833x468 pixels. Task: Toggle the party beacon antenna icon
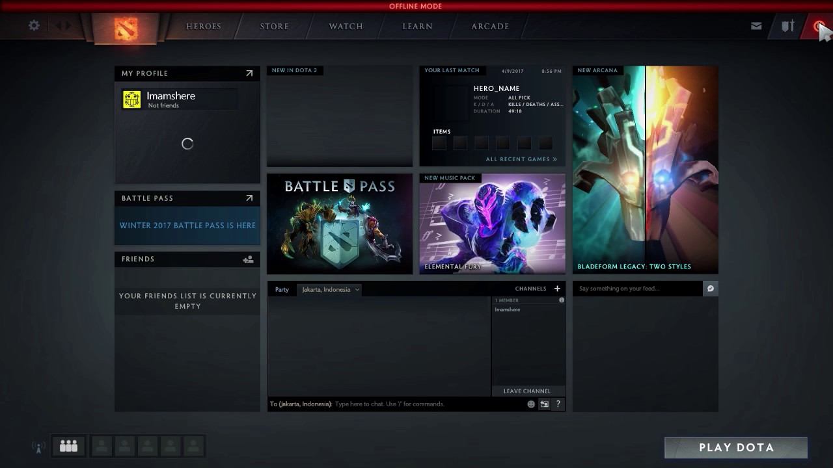(38, 447)
